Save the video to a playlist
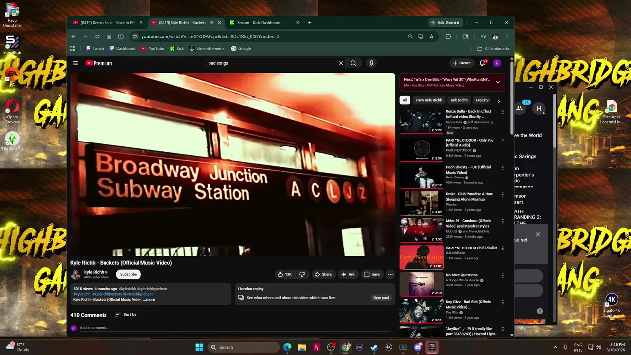The height and width of the screenshot is (355, 631). [x=372, y=274]
